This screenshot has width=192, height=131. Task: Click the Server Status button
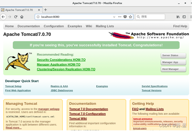click(173, 56)
